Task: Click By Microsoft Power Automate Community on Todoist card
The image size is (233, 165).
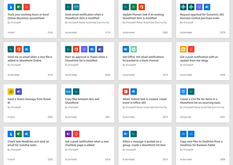Action: coord(145,107)
